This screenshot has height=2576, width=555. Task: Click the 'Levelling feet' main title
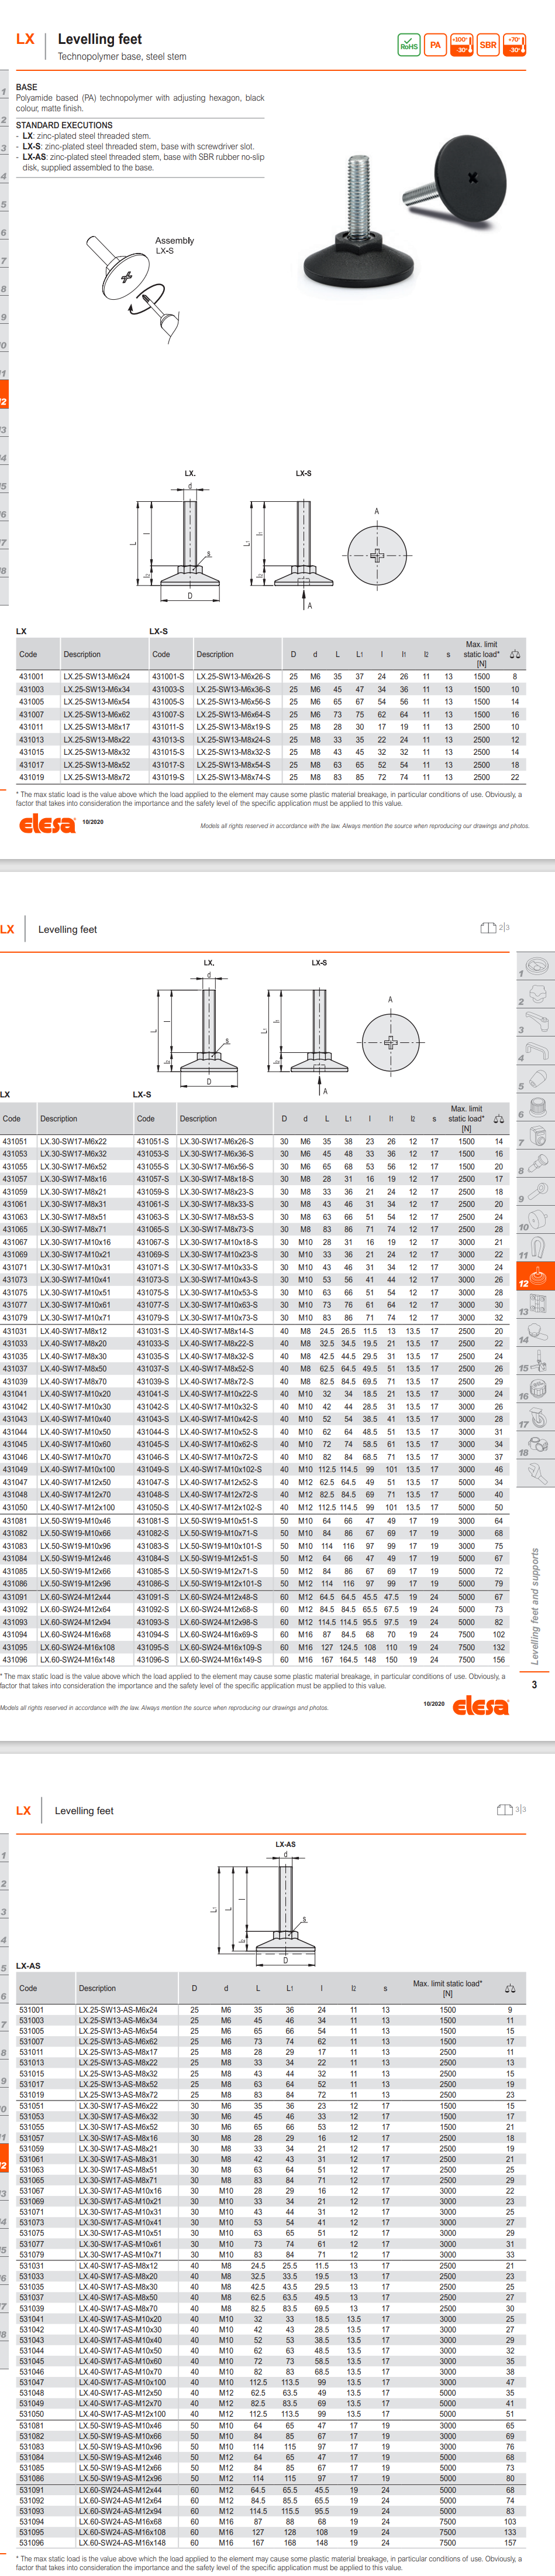pyautogui.click(x=100, y=39)
